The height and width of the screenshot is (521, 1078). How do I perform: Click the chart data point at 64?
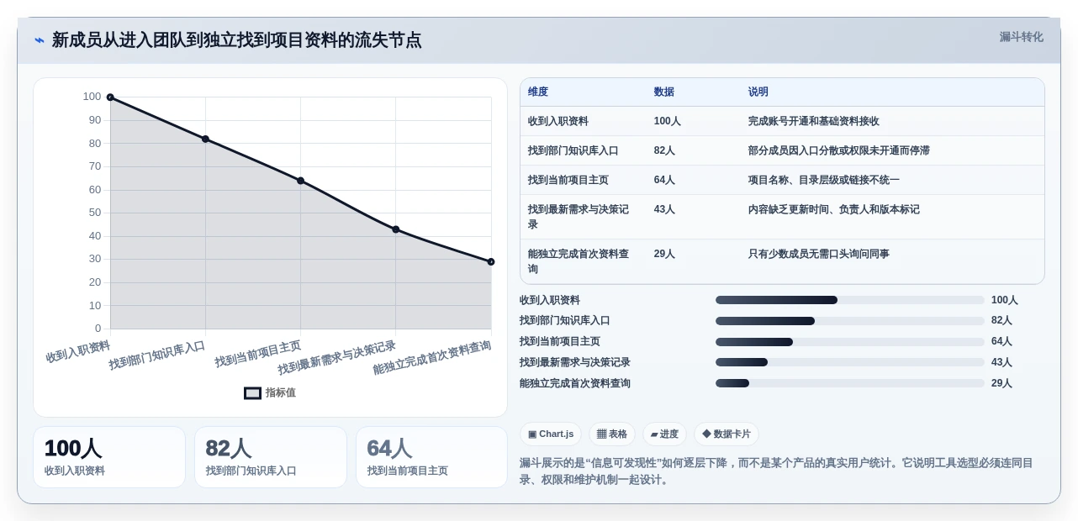point(300,181)
